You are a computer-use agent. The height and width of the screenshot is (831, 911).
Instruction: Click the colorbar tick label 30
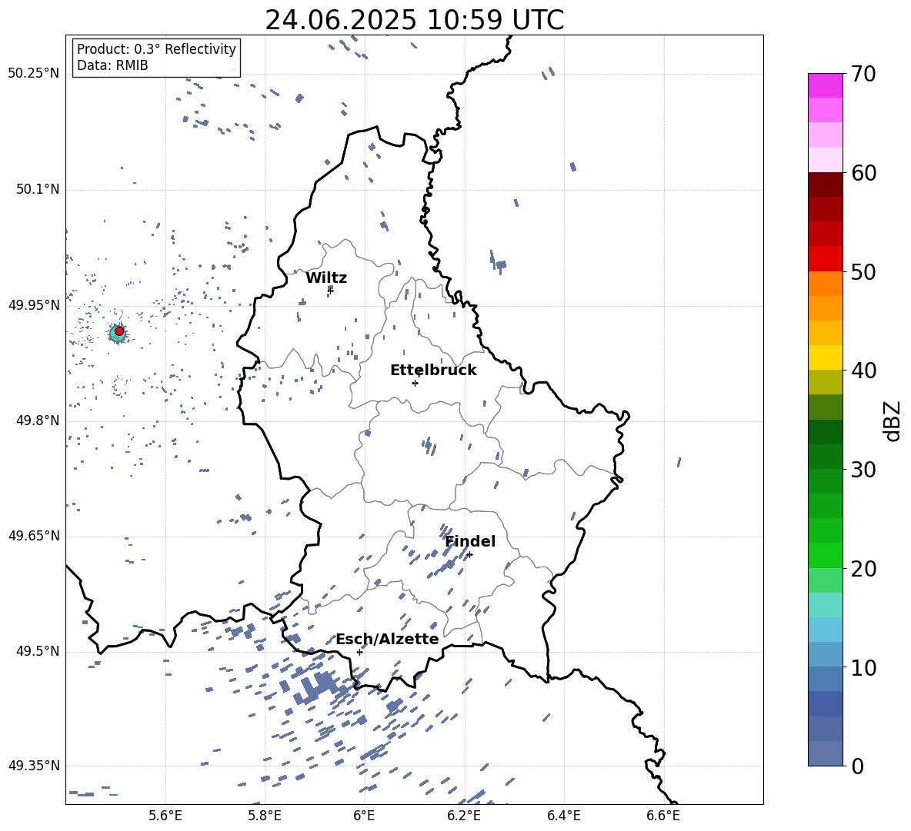[x=863, y=470]
